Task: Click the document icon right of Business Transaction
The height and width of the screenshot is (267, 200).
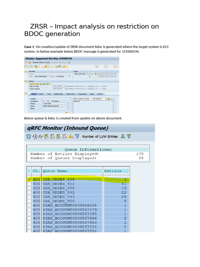Action: [x=69, y=62]
